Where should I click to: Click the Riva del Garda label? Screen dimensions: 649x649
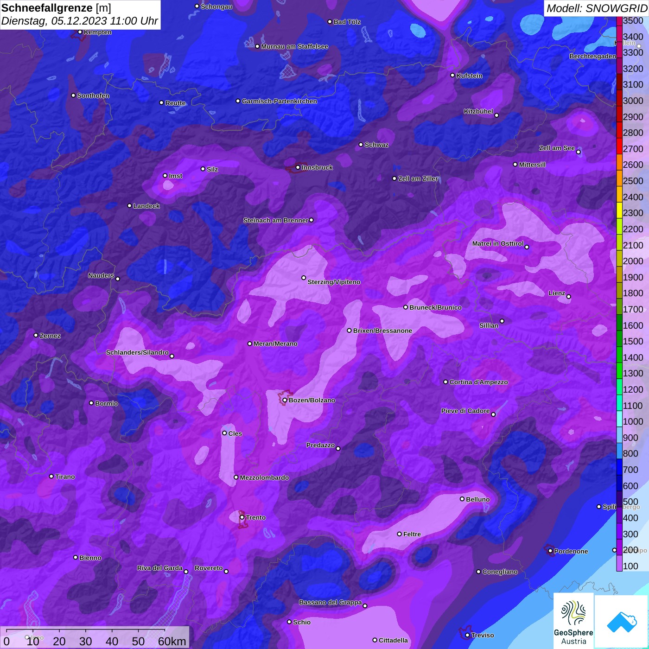coord(160,568)
